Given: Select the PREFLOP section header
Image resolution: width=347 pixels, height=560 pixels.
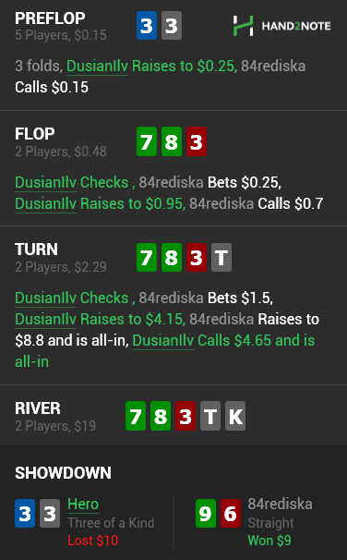Looking at the screenshot, I should tap(50, 18).
